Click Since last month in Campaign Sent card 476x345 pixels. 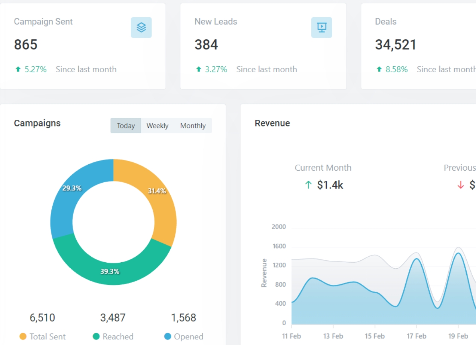click(86, 69)
